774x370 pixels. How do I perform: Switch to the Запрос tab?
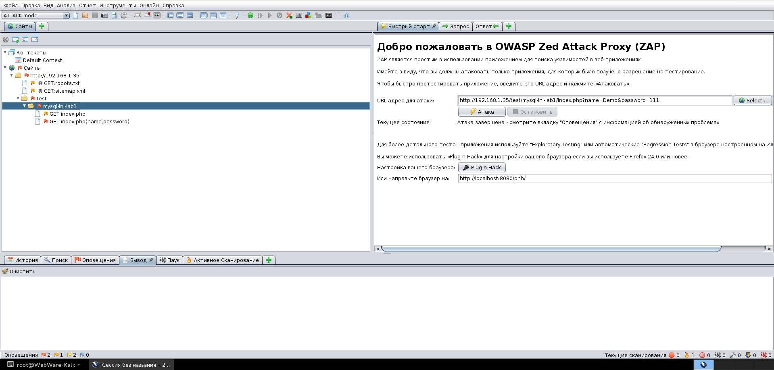pyautogui.click(x=455, y=26)
